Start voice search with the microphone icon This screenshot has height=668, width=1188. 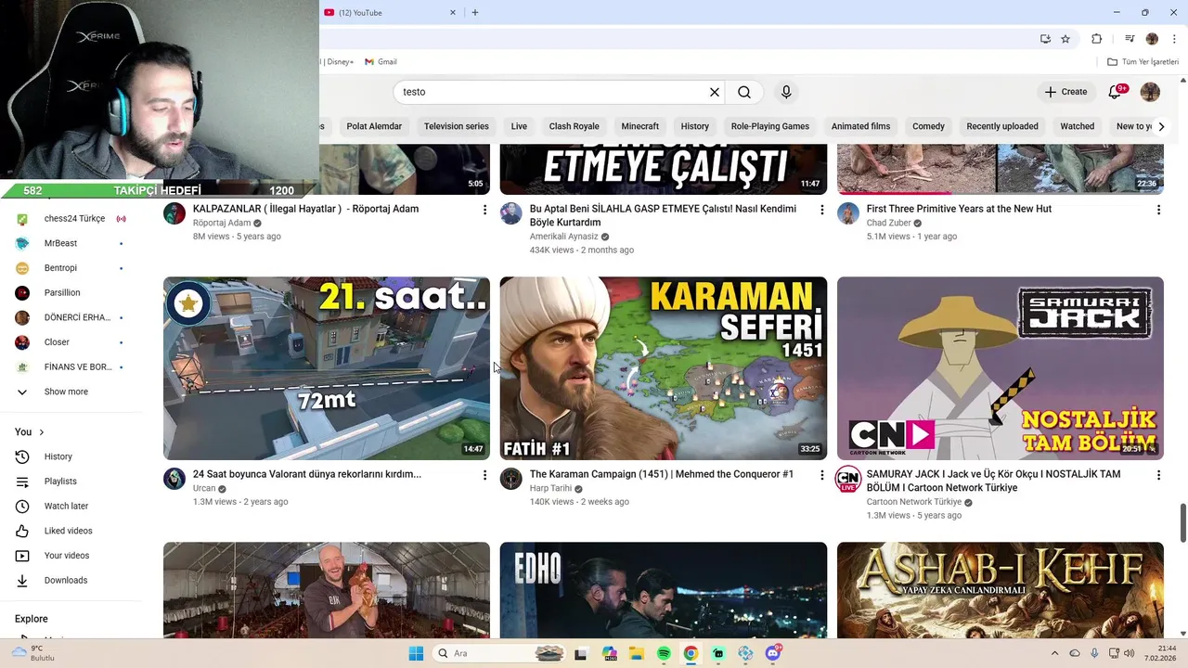tap(786, 92)
